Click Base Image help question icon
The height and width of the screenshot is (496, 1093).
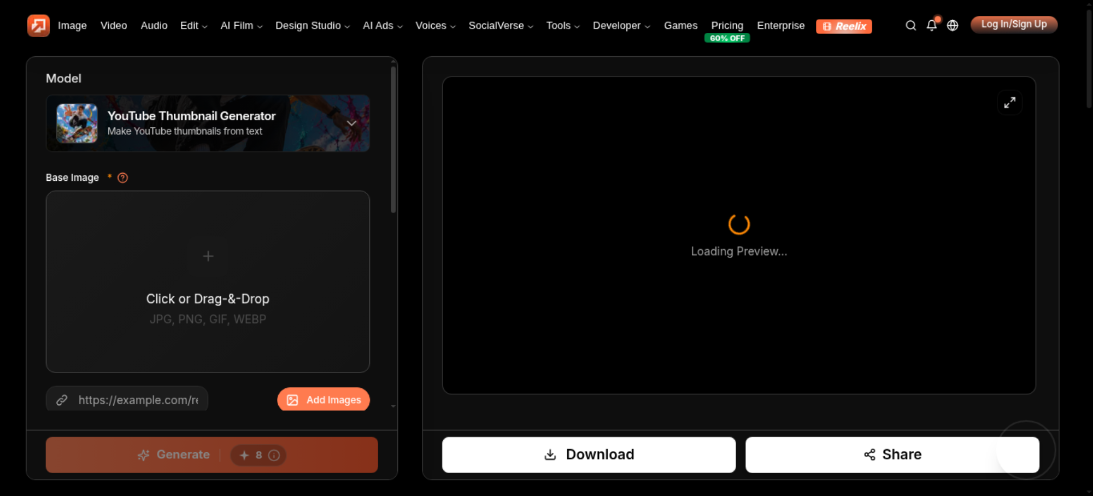point(122,178)
